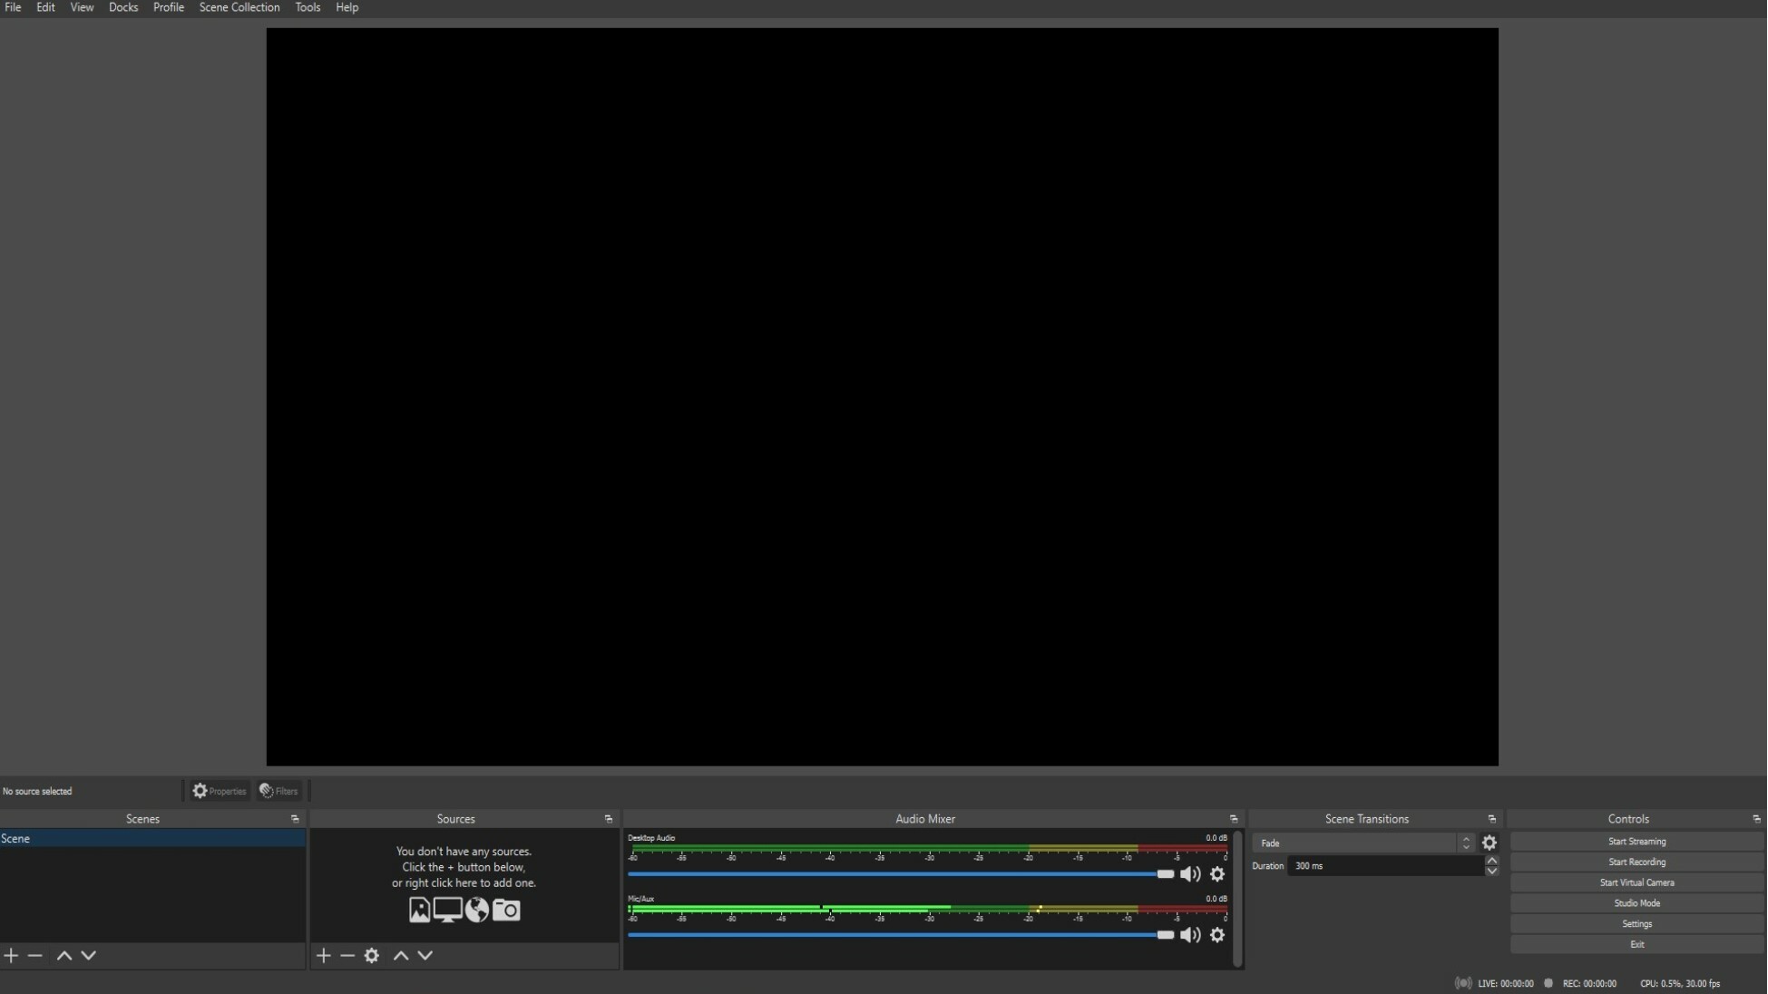Click Start Streaming button
This screenshot has width=1768, height=994.
click(x=1636, y=842)
